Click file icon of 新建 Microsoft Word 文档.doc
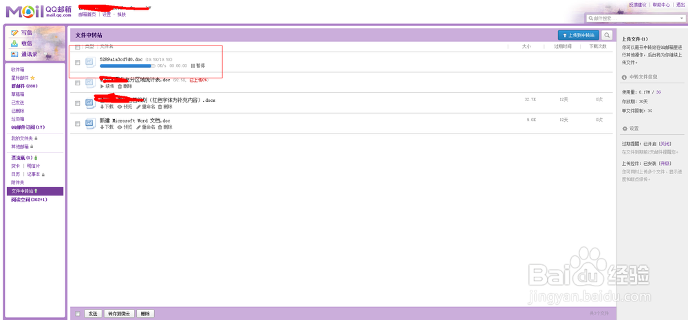Viewport: 688px width, 320px height. [90, 123]
